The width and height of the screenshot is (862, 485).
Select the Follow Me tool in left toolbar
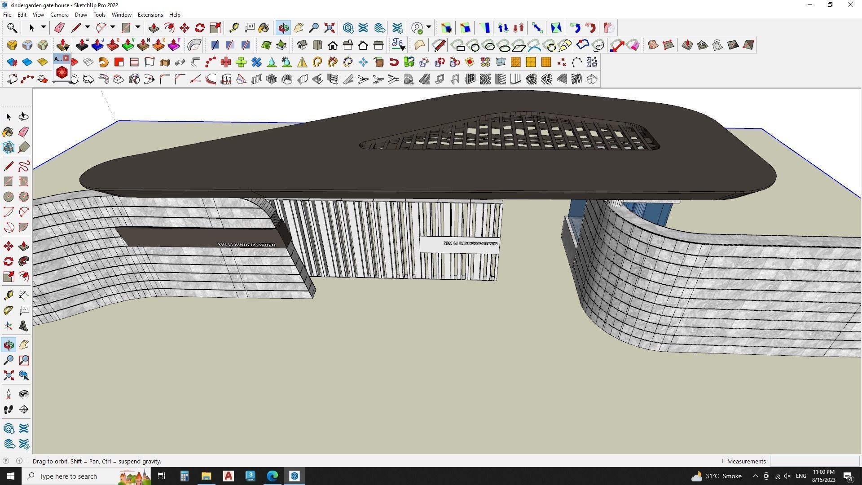pyautogui.click(x=24, y=261)
